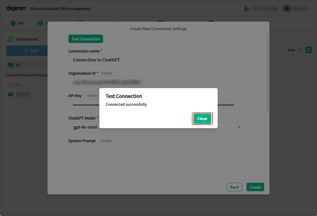The width and height of the screenshot is (317, 216).
Task: Click the plus icon on New button
Action: pos(26,51)
